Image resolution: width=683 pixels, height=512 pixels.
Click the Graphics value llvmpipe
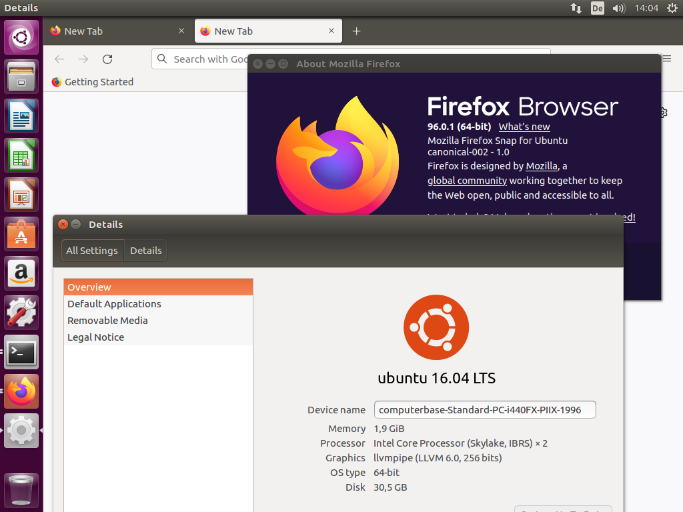pyautogui.click(x=438, y=458)
